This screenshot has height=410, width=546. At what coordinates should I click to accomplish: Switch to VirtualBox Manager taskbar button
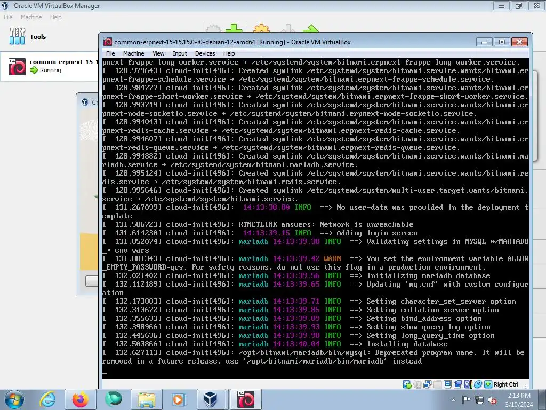(211, 399)
